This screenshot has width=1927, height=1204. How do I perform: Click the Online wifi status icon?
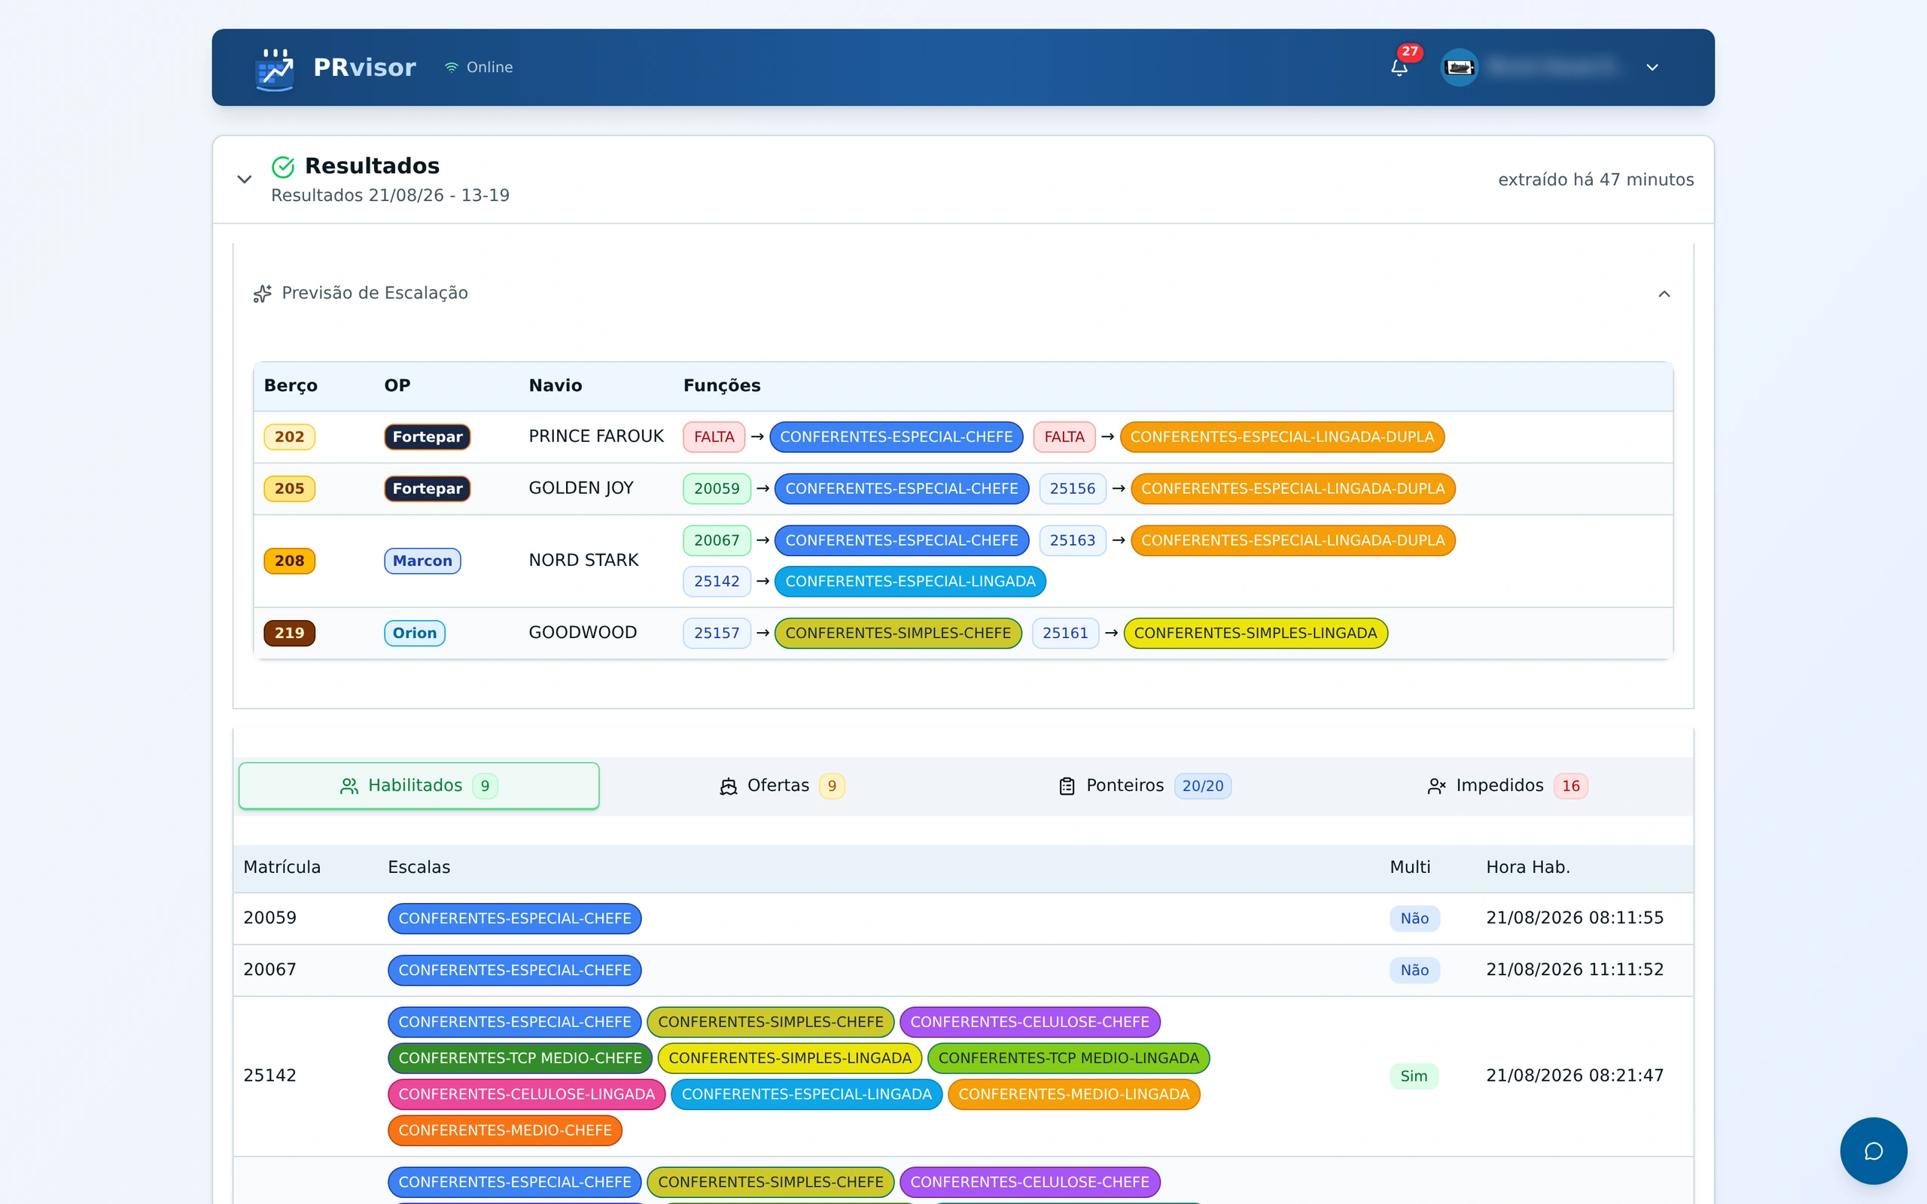[x=452, y=68]
